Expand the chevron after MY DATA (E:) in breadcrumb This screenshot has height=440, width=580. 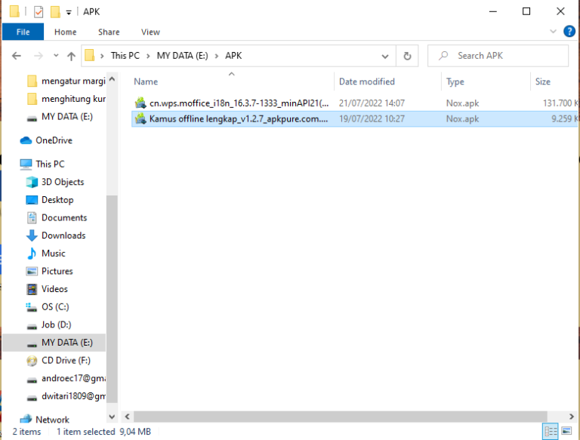click(x=217, y=56)
